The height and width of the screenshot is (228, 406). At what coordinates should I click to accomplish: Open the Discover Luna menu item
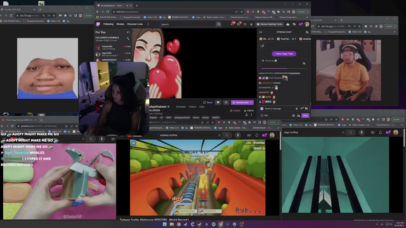click(x=135, y=24)
